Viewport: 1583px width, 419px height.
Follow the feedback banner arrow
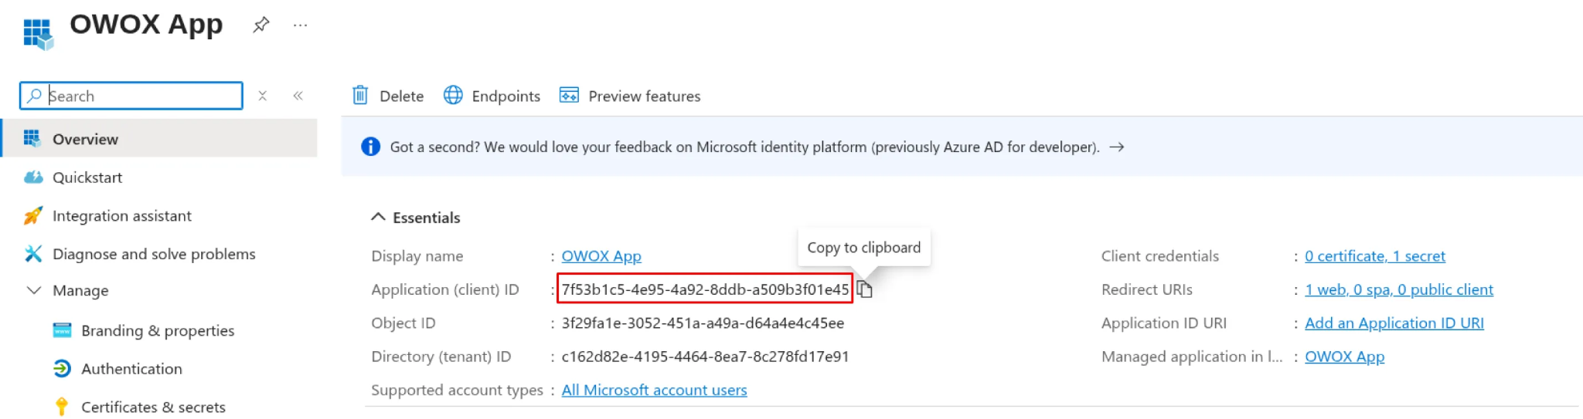1117,147
